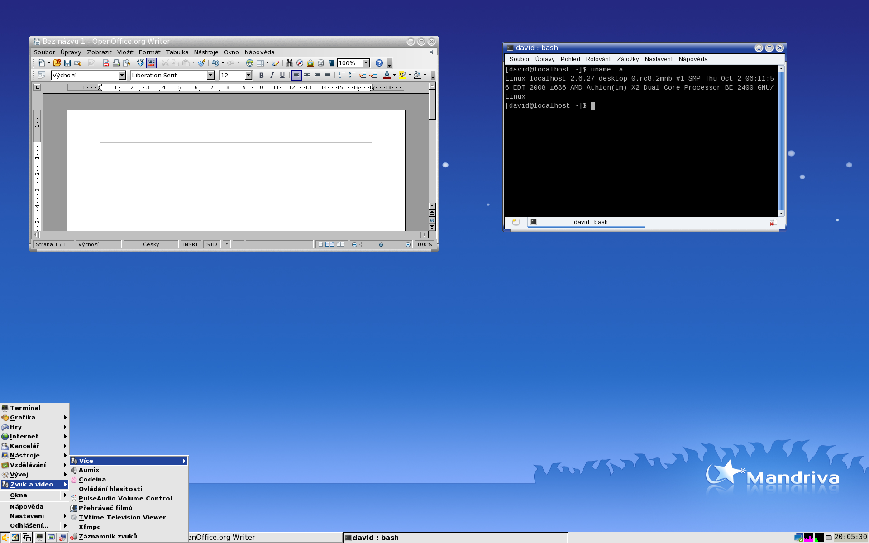The height and width of the screenshot is (543, 869).
Task: Click the david : bash taskbar button
Action: tap(455, 538)
